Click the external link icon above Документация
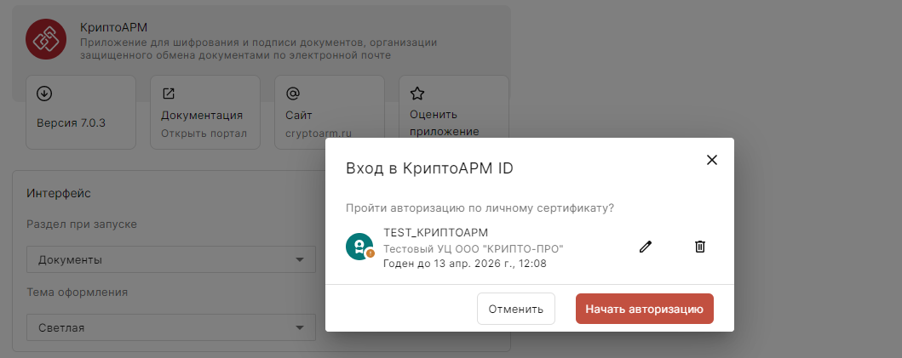Image resolution: width=902 pixels, height=358 pixels. 168,93
